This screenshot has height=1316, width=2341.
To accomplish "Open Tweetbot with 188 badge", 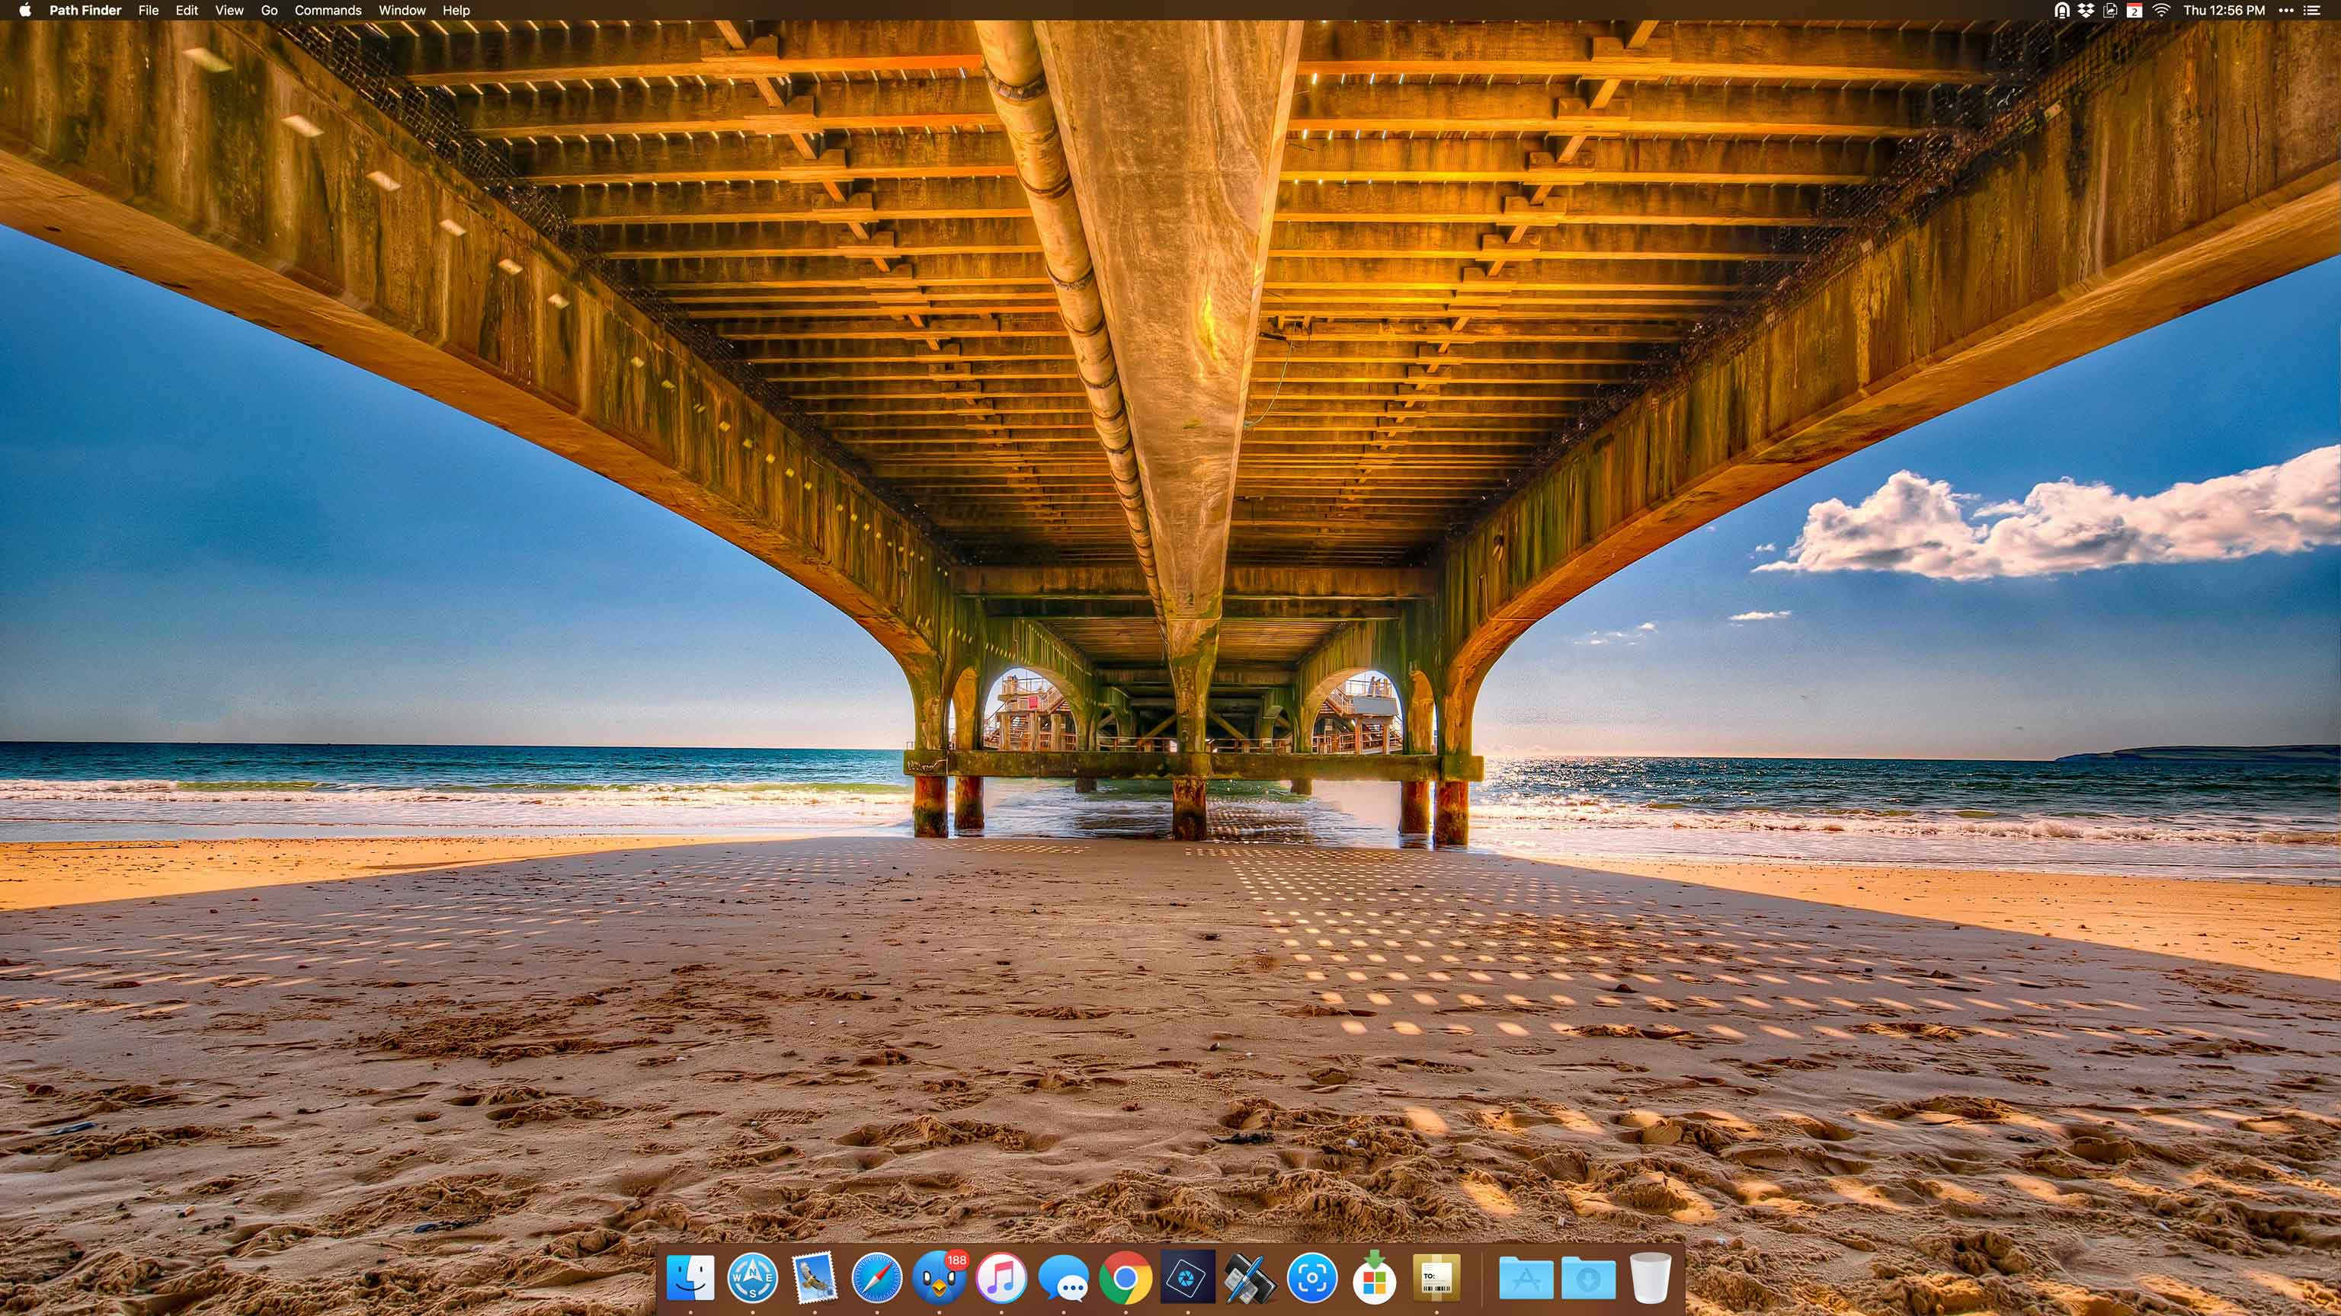I will click(939, 1277).
